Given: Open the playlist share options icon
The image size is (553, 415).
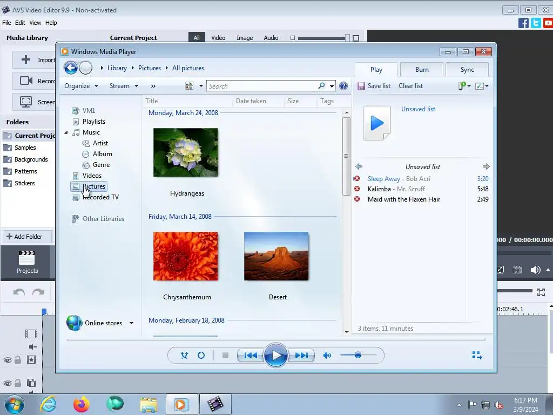Looking at the screenshot, I should click(x=464, y=86).
